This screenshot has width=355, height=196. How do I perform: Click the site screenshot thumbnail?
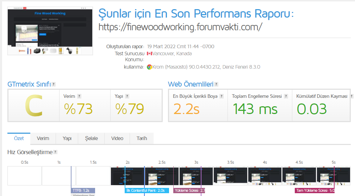(x=50, y=31)
